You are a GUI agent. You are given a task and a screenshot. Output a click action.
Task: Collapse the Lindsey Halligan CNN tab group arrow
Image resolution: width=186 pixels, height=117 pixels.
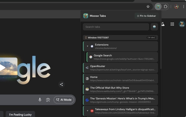coord(87,111)
